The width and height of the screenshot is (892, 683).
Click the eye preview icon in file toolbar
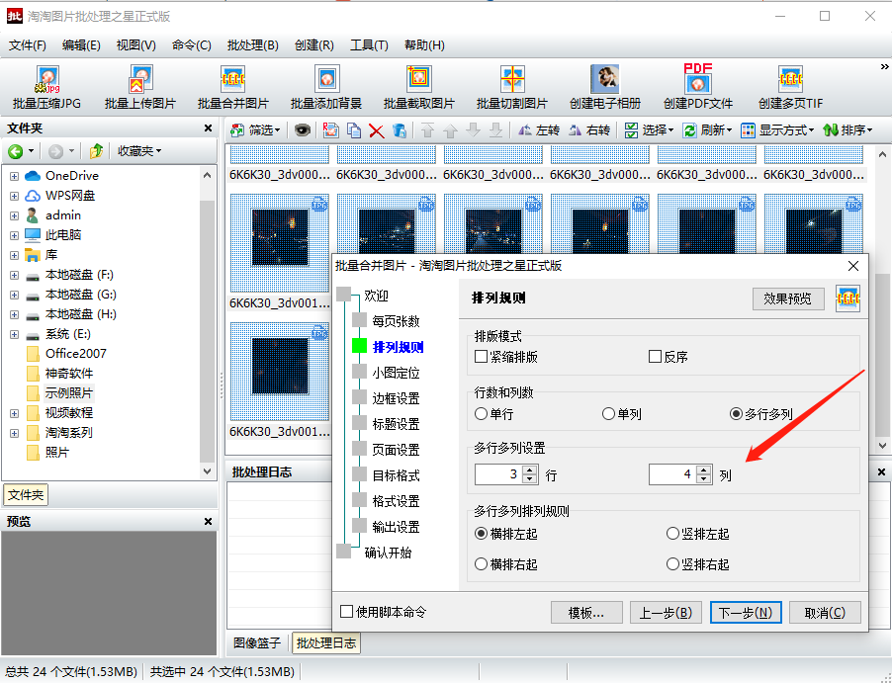click(x=302, y=130)
